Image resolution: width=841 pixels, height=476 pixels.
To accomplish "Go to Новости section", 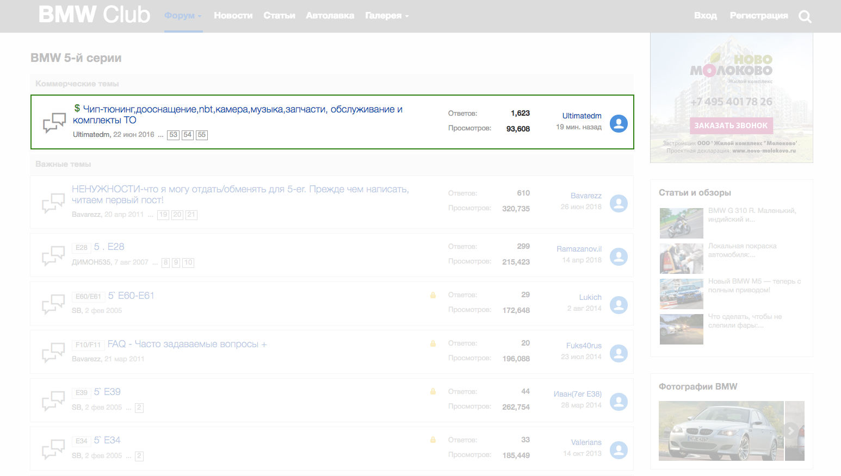I will pos(233,16).
